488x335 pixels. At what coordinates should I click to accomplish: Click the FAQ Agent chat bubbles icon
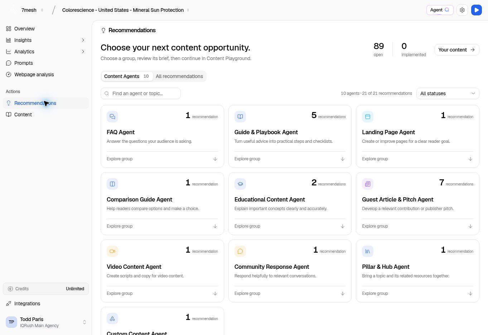(x=112, y=117)
